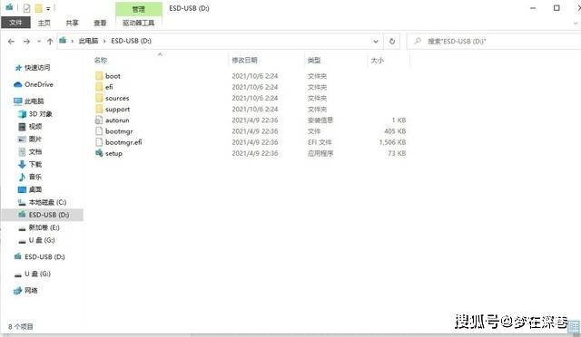The width and height of the screenshot is (581, 337).
Task: Open recent locations dropdown arrow
Action: pos(39,42)
